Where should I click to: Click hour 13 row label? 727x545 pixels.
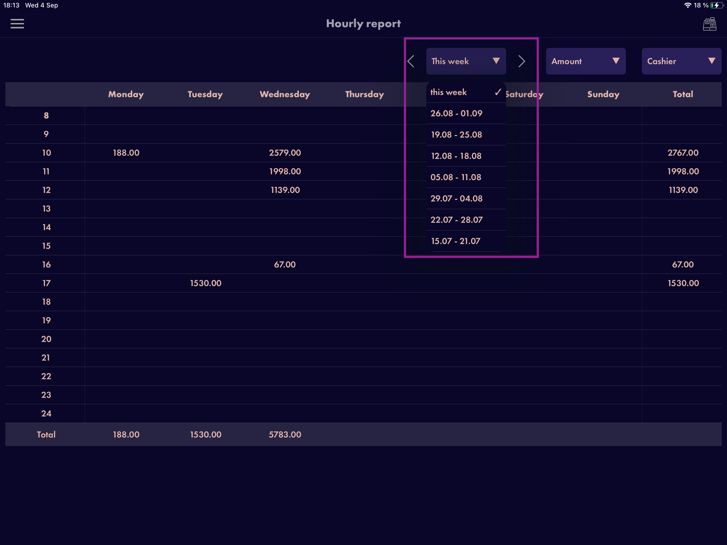pos(46,209)
